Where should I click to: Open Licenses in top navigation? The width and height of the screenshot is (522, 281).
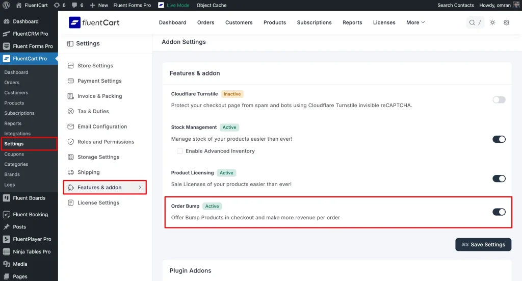[384, 22]
